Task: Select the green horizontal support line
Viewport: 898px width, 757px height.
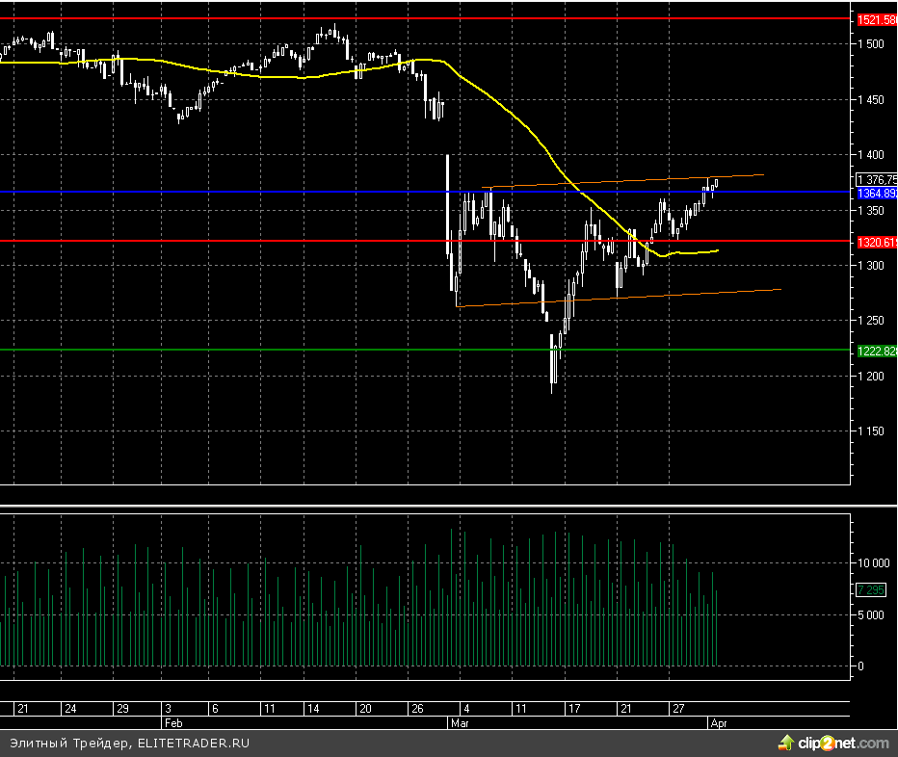Action: coord(289,350)
